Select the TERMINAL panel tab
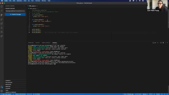This screenshot has height=95, width=169. [x=55, y=43]
